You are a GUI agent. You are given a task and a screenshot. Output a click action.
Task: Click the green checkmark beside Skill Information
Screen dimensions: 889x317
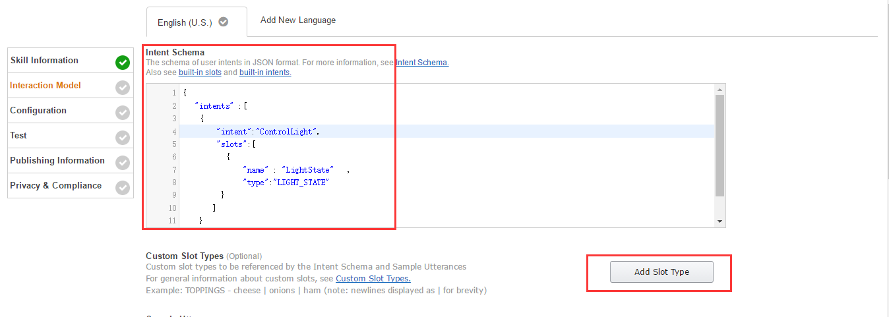coord(123,63)
